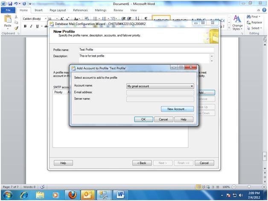
Task: Click the Sort icon in Word ribbon
Action: coord(137,18)
